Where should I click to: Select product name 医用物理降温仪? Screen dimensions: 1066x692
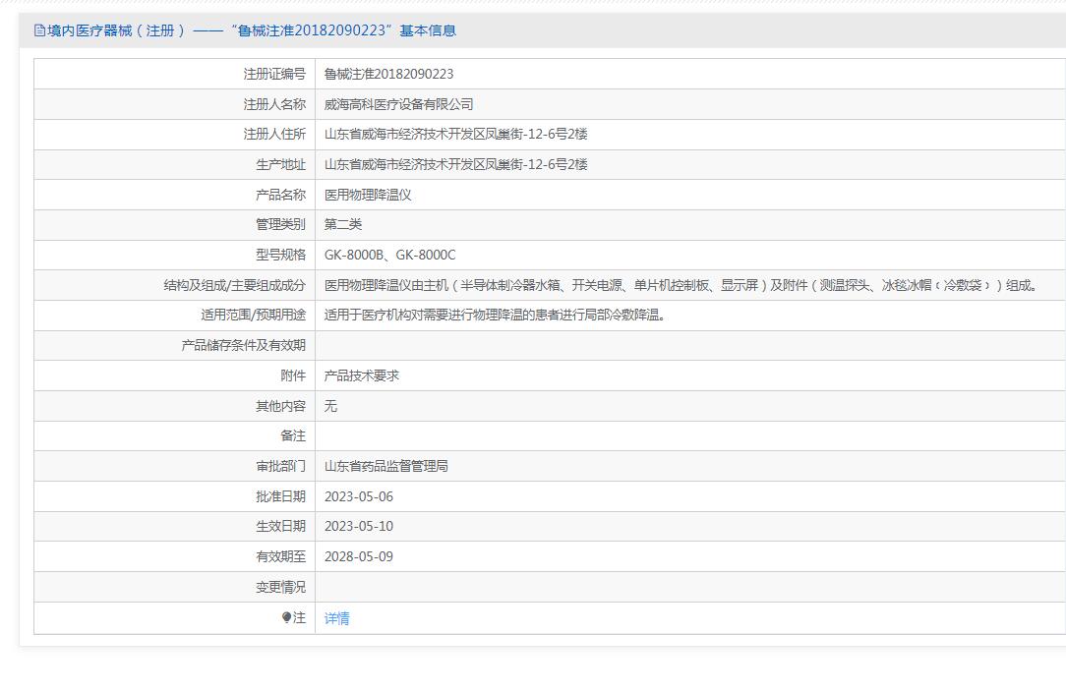(x=368, y=195)
